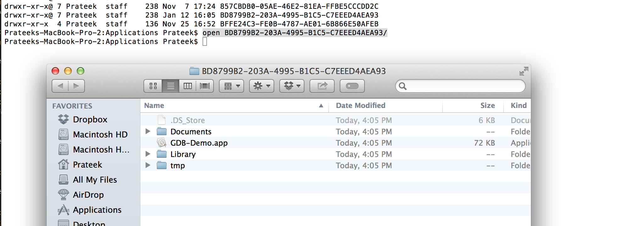This screenshot has width=624, height=226.
Task: Open the first Macintosh HD sidebar item
Action: [x=93, y=135]
